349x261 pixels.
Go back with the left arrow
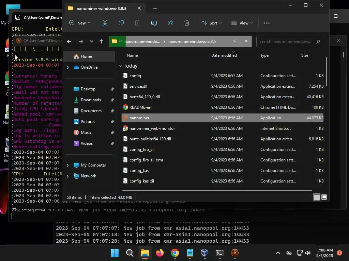tap(69, 41)
